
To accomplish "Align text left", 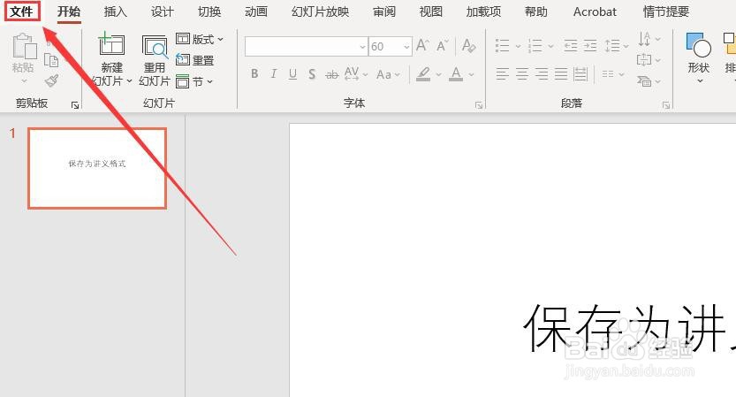I will (503, 73).
